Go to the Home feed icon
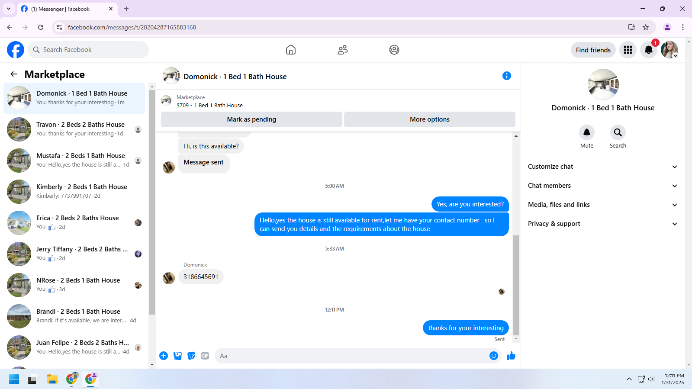This screenshot has height=389, width=692. coord(291,50)
